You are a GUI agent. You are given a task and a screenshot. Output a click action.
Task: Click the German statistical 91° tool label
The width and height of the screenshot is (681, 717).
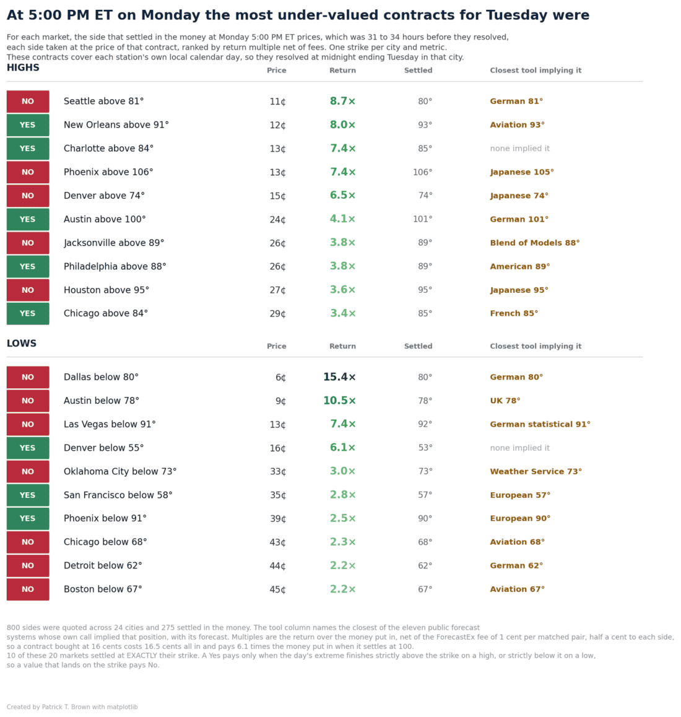pyautogui.click(x=540, y=424)
